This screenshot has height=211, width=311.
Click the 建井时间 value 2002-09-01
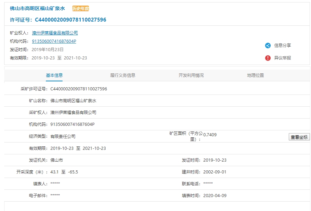215,172
